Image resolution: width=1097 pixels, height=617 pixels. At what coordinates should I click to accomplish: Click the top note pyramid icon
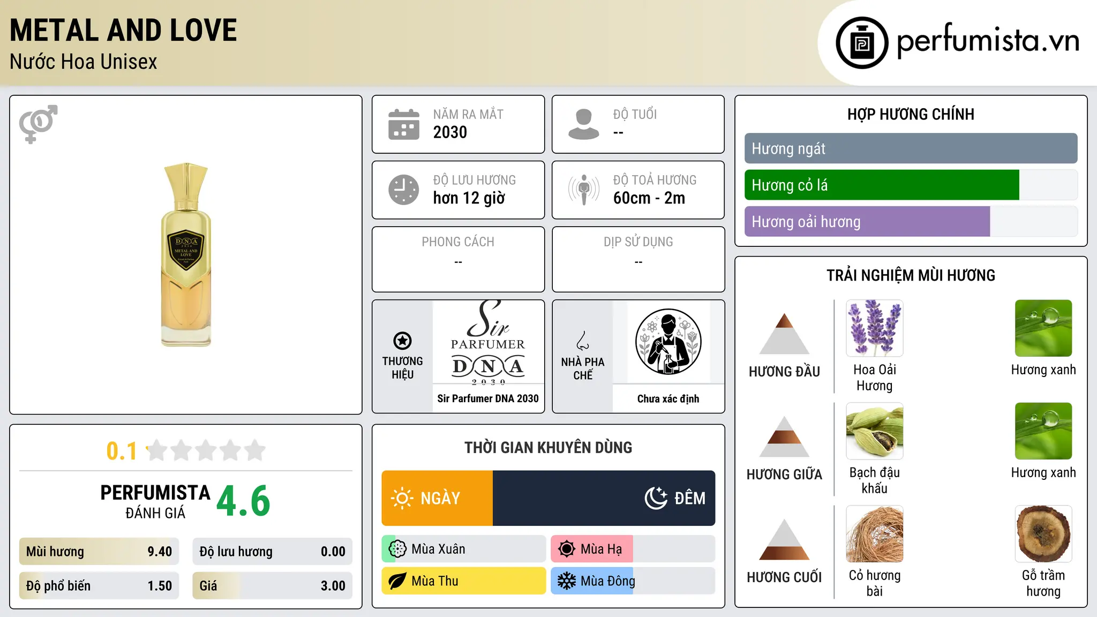[x=784, y=334]
